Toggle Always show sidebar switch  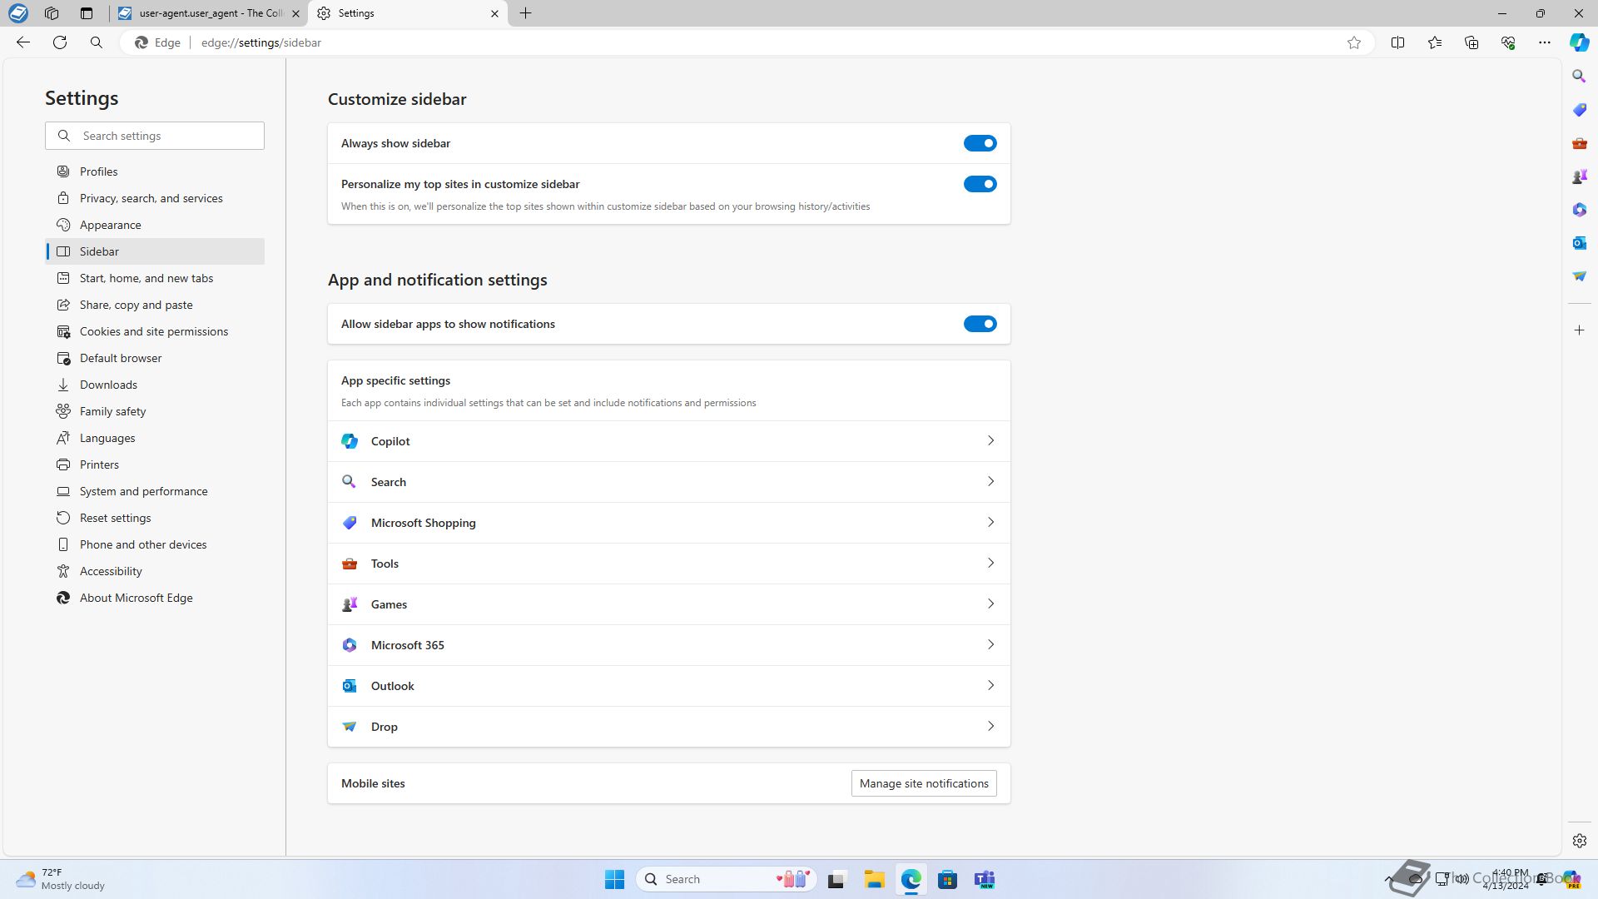pos(980,143)
